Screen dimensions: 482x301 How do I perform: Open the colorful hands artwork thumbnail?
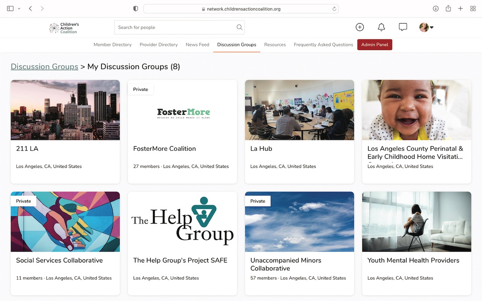click(65, 222)
